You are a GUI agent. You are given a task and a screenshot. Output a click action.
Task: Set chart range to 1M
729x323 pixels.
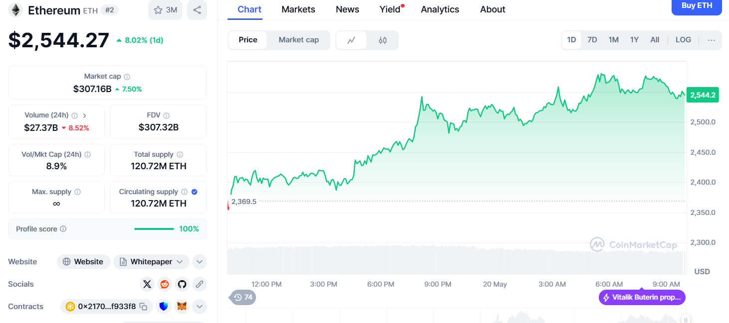[x=613, y=40]
